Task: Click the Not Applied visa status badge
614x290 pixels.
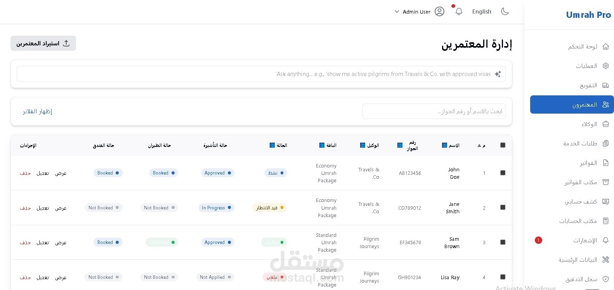Action: [x=215, y=277]
